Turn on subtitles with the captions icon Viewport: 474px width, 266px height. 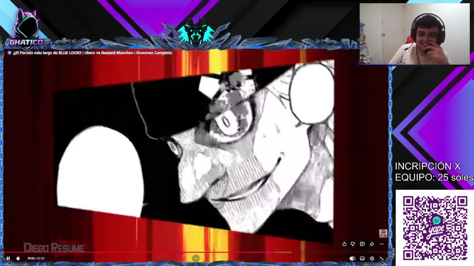362,259
